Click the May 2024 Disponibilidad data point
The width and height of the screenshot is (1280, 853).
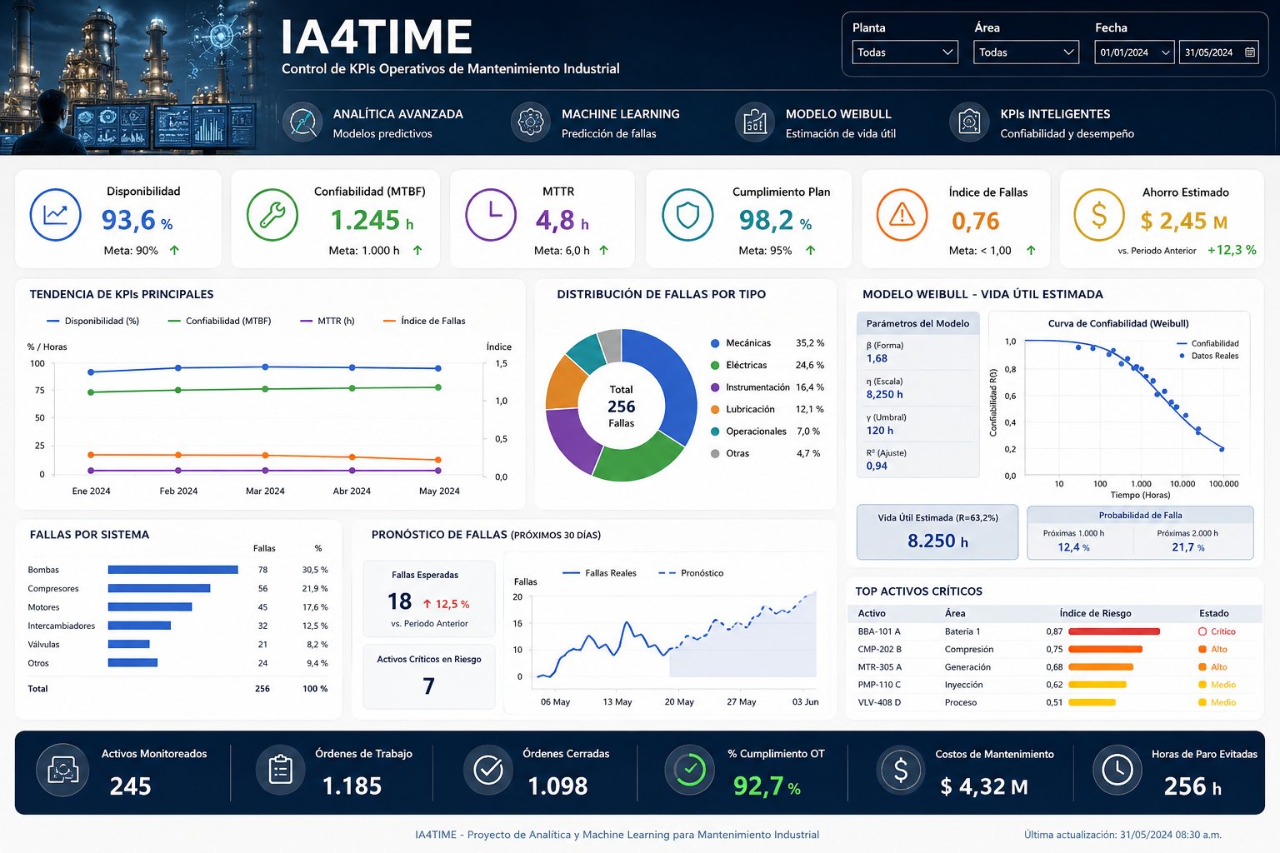point(438,368)
